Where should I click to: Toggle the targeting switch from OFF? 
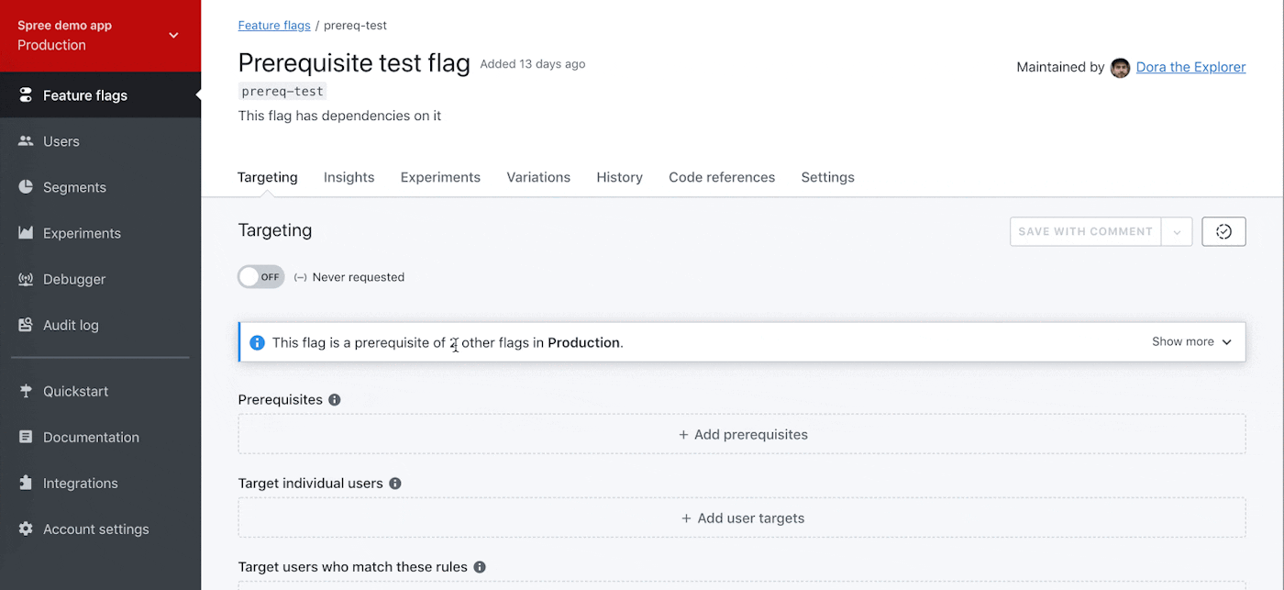261,277
